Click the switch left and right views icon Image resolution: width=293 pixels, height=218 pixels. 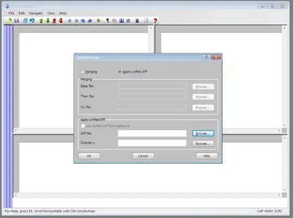point(128,21)
